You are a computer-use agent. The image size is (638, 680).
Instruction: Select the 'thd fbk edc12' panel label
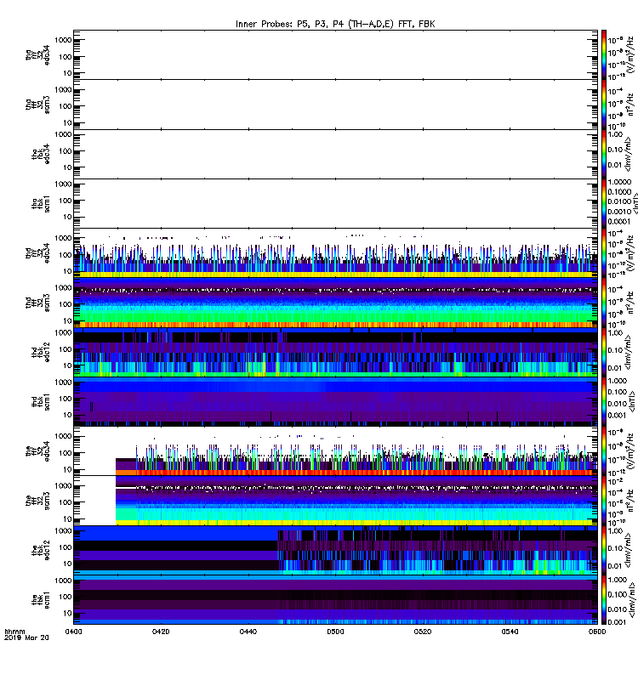click(x=41, y=352)
